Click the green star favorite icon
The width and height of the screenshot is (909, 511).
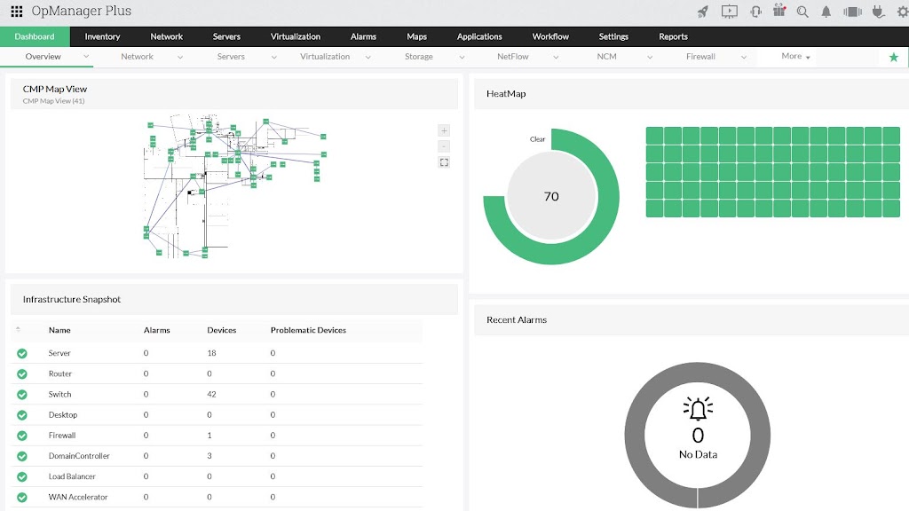point(894,57)
